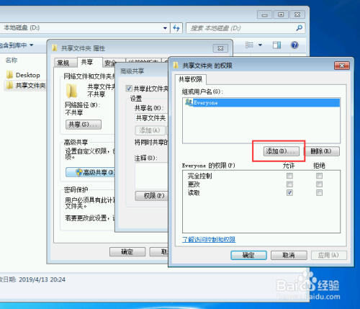
Task: Click the Add (添加) button in permissions dialog
Action: click(282, 151)
